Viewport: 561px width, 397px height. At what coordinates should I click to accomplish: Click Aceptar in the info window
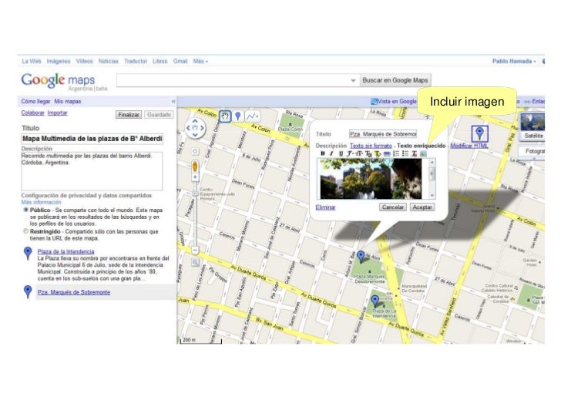click(422, 207)
